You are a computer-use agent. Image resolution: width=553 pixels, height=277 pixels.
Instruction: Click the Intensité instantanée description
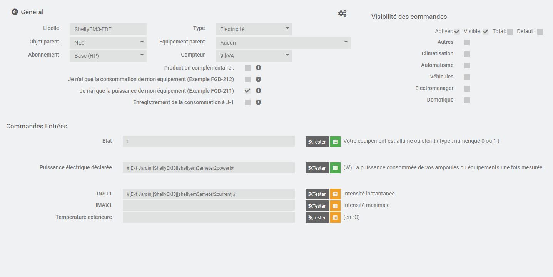tap(369, 194)
